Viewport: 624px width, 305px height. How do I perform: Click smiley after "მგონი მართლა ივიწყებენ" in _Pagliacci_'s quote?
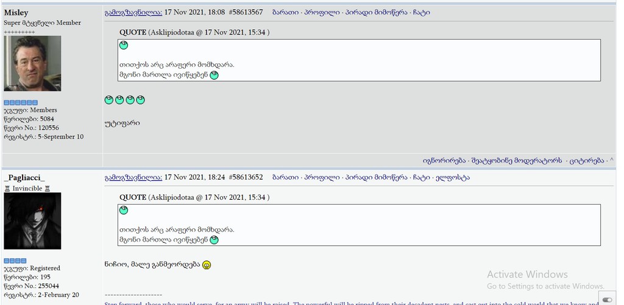pos(214,240)
